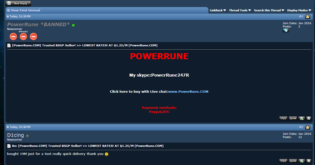This screenshot has height=165, width=315.
Task: Click the Skype icon for PowerRune
Action: tap(286, 30)
